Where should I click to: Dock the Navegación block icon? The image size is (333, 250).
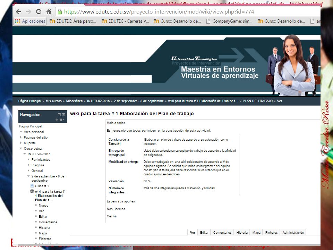point(63,115)
